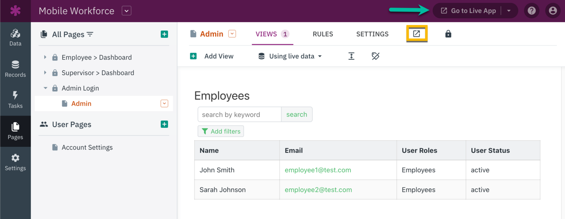The height and width of the screenshot is (219, 565).
Task: Click the lock icon next to preview
Action: pos(448,34)
